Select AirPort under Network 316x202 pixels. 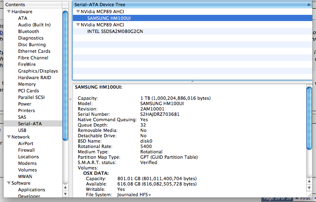click(x=26, y=143)
